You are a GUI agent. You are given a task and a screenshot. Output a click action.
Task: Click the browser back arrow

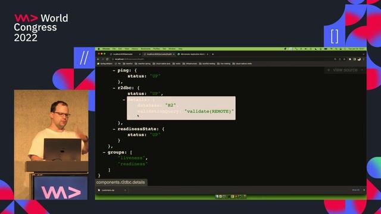coord(98,59)
